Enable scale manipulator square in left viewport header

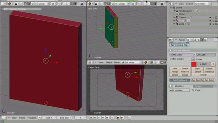(x=35, y=4)
